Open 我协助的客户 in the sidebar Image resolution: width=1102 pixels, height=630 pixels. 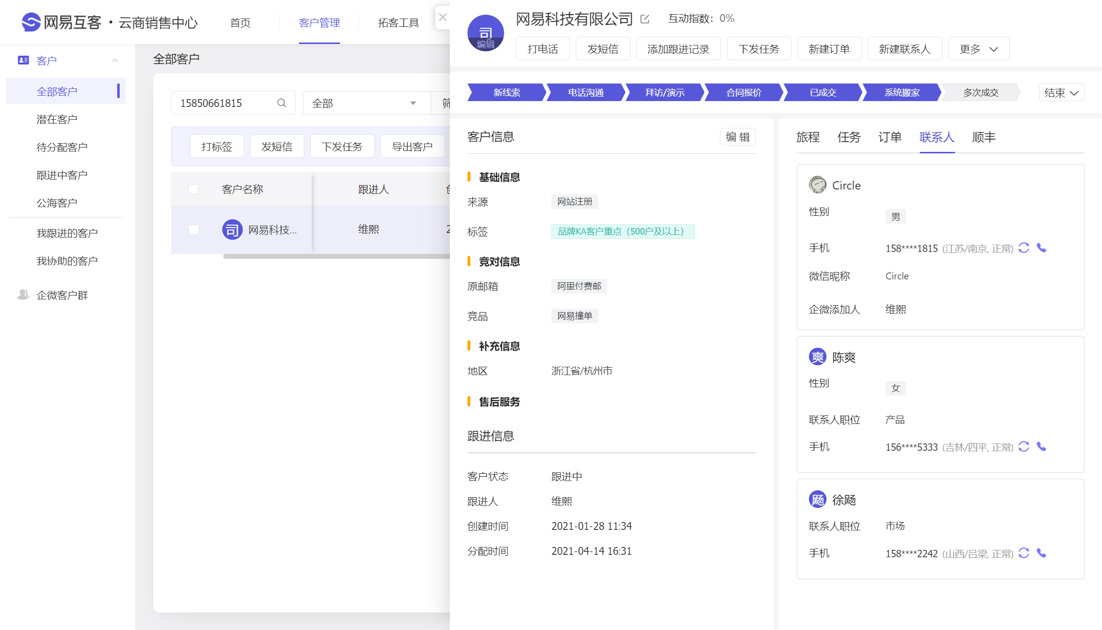tap(67, 261)
